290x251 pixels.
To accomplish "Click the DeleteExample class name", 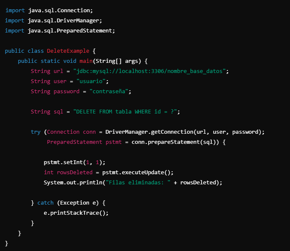I will pos(68,51).
